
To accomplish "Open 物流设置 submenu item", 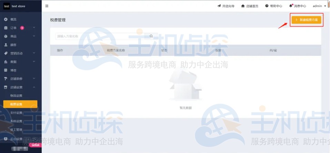I will (16, 96).
